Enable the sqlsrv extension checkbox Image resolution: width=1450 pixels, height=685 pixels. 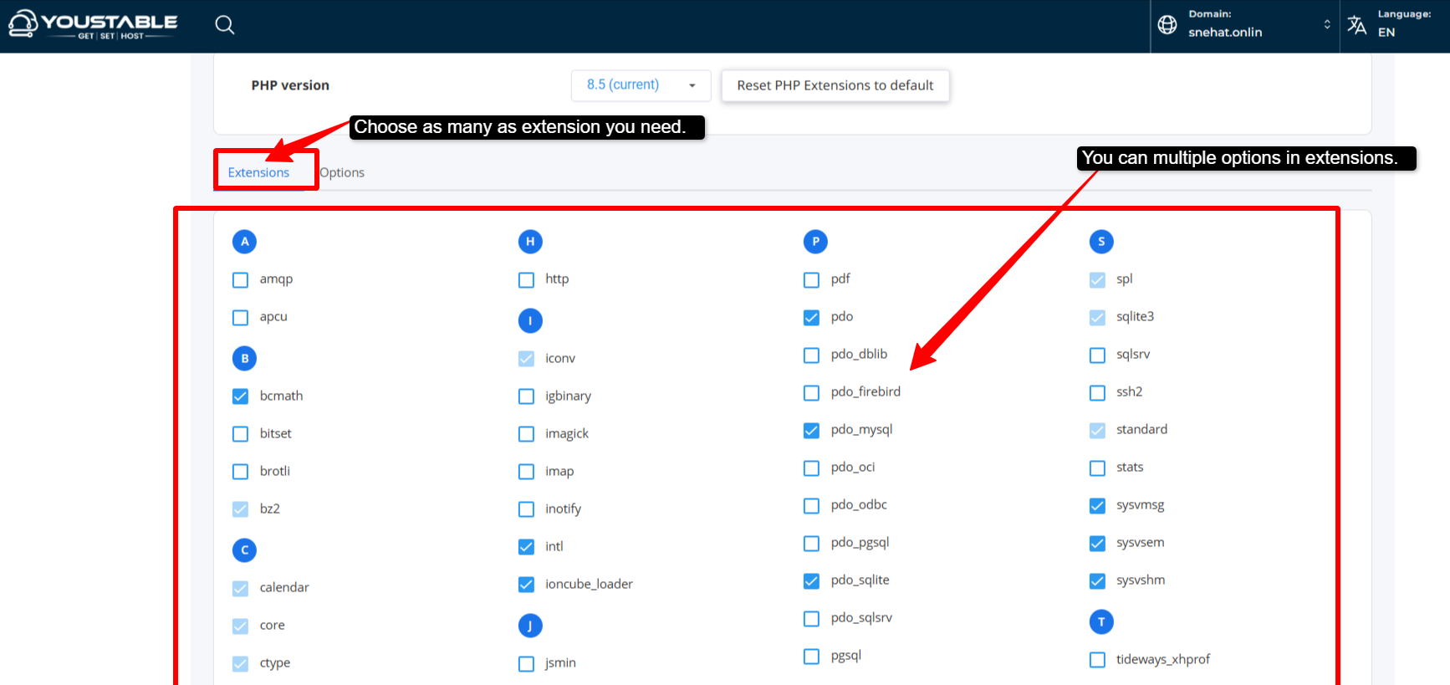tap(1097, 355)
